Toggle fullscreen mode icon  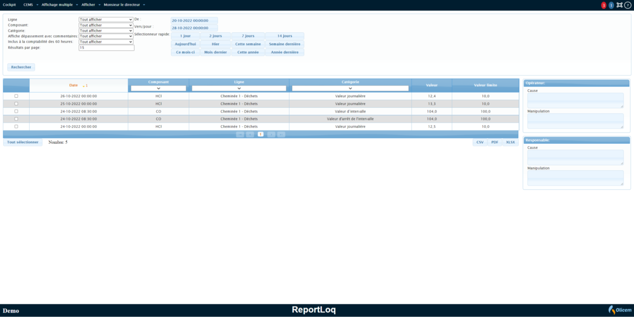tap(619, 5)
